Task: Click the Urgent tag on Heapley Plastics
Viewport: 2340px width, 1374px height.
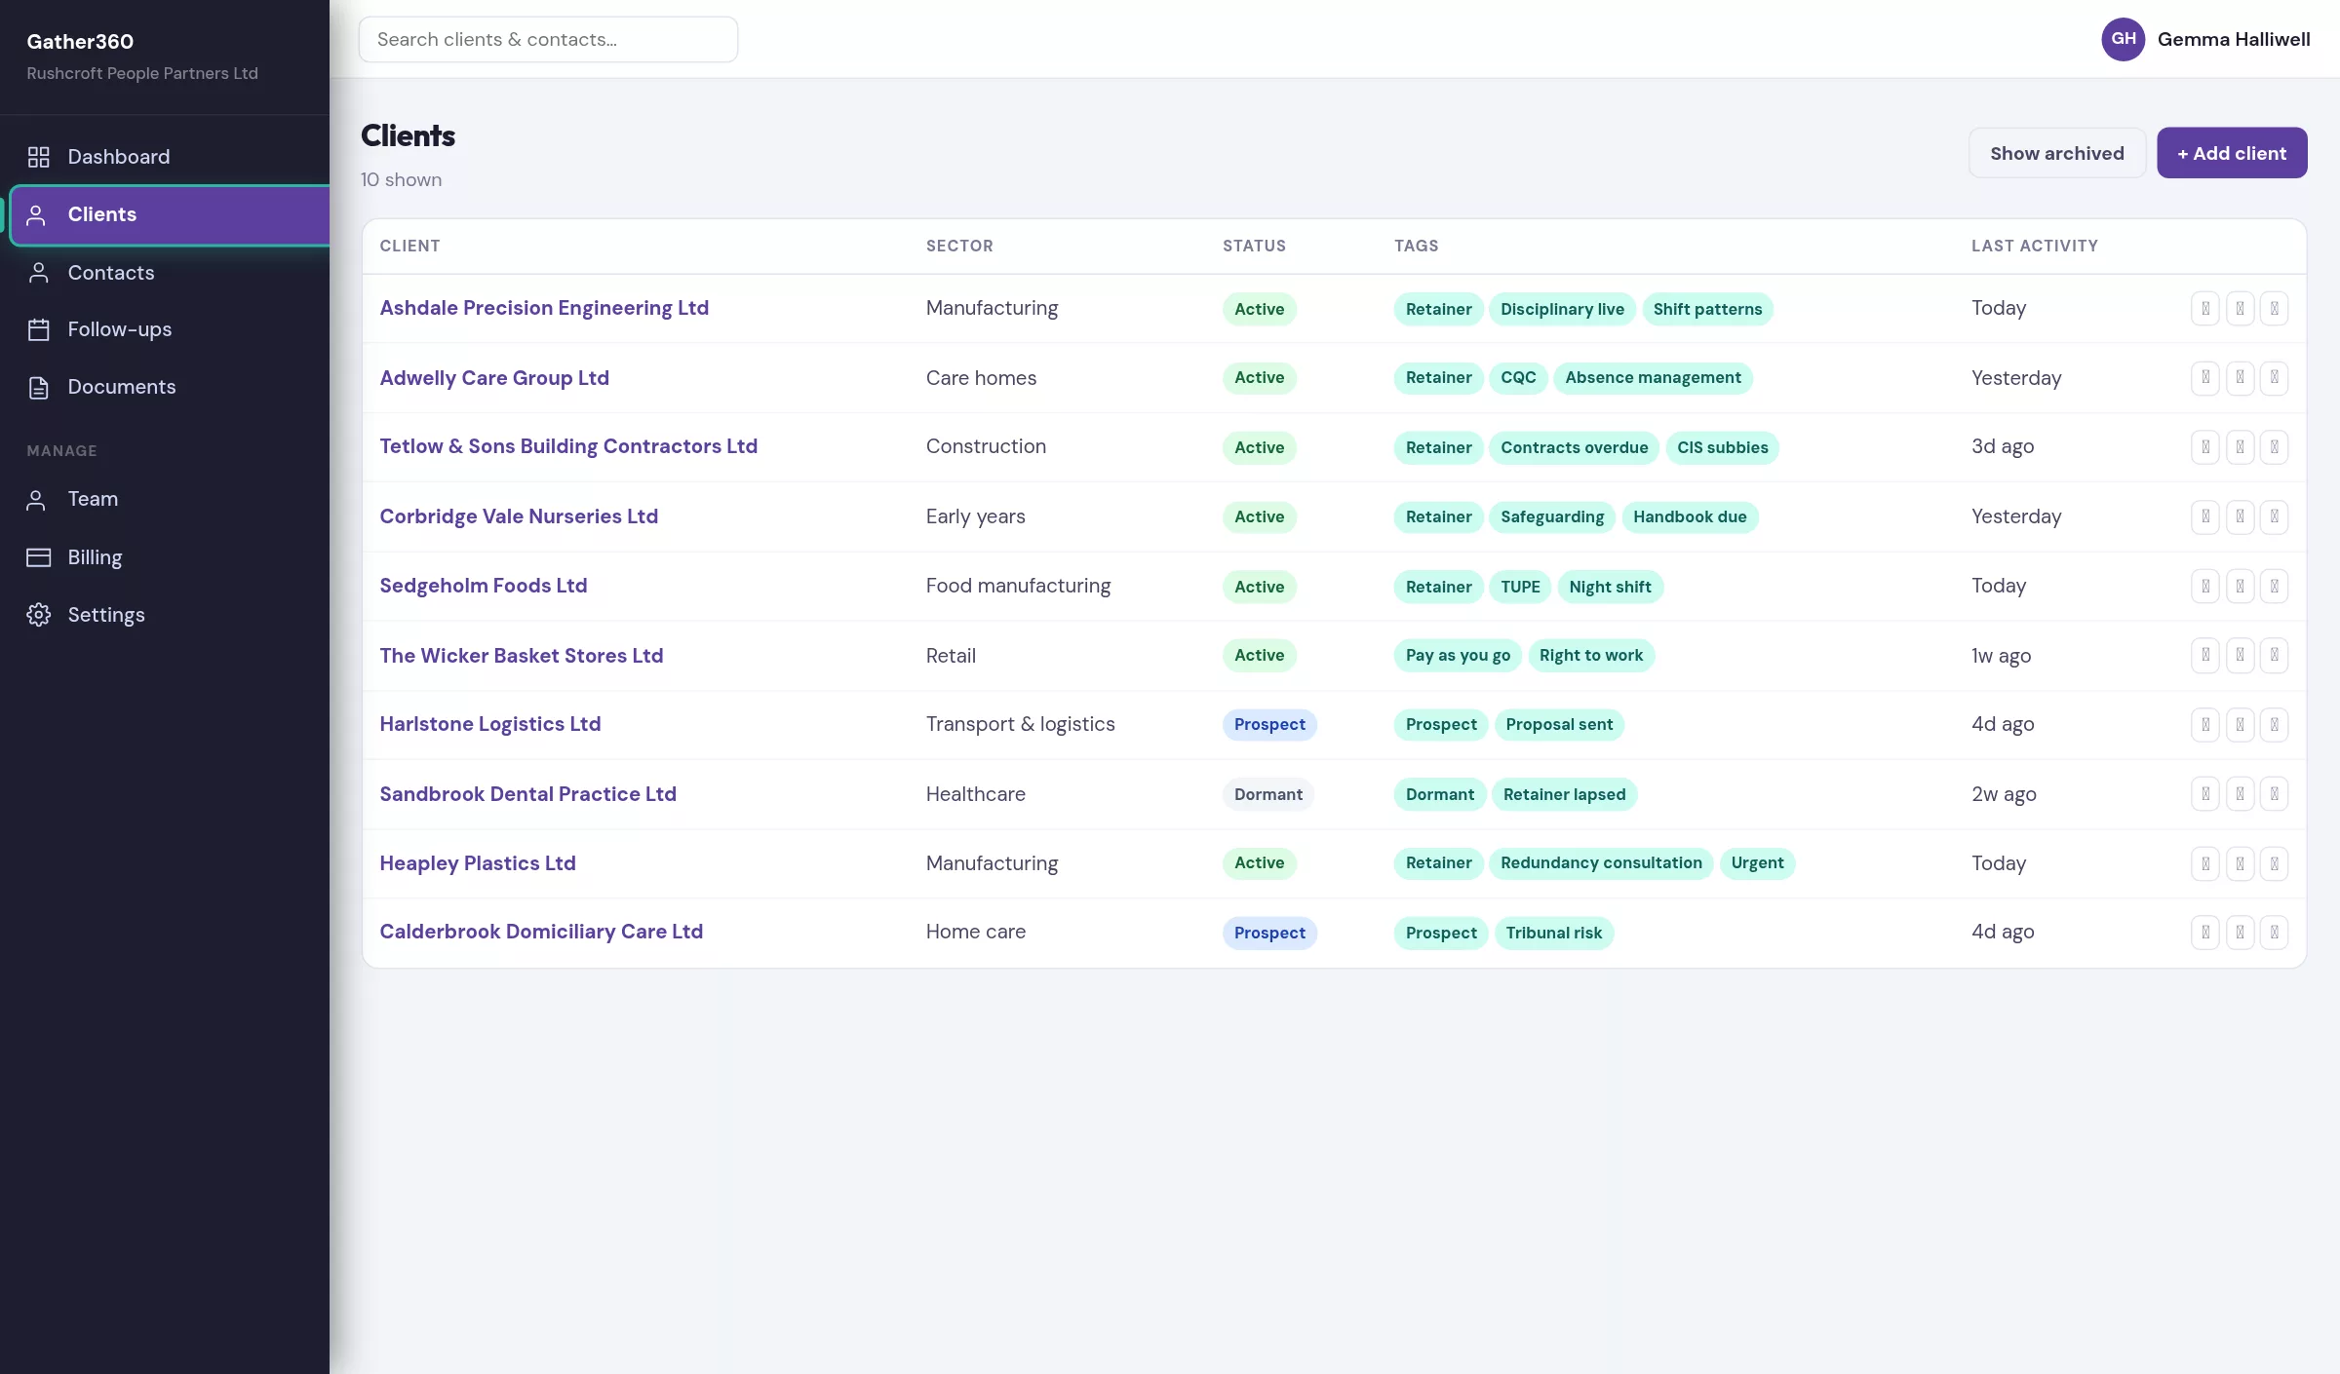Action: click(x=1757, y=863)
